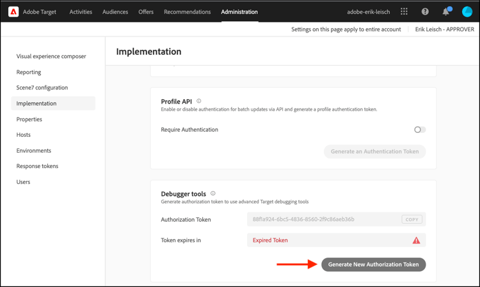Click Generate an Authentication Token button
Viewport: 480px width, 287px height.
tap(374, 151)
